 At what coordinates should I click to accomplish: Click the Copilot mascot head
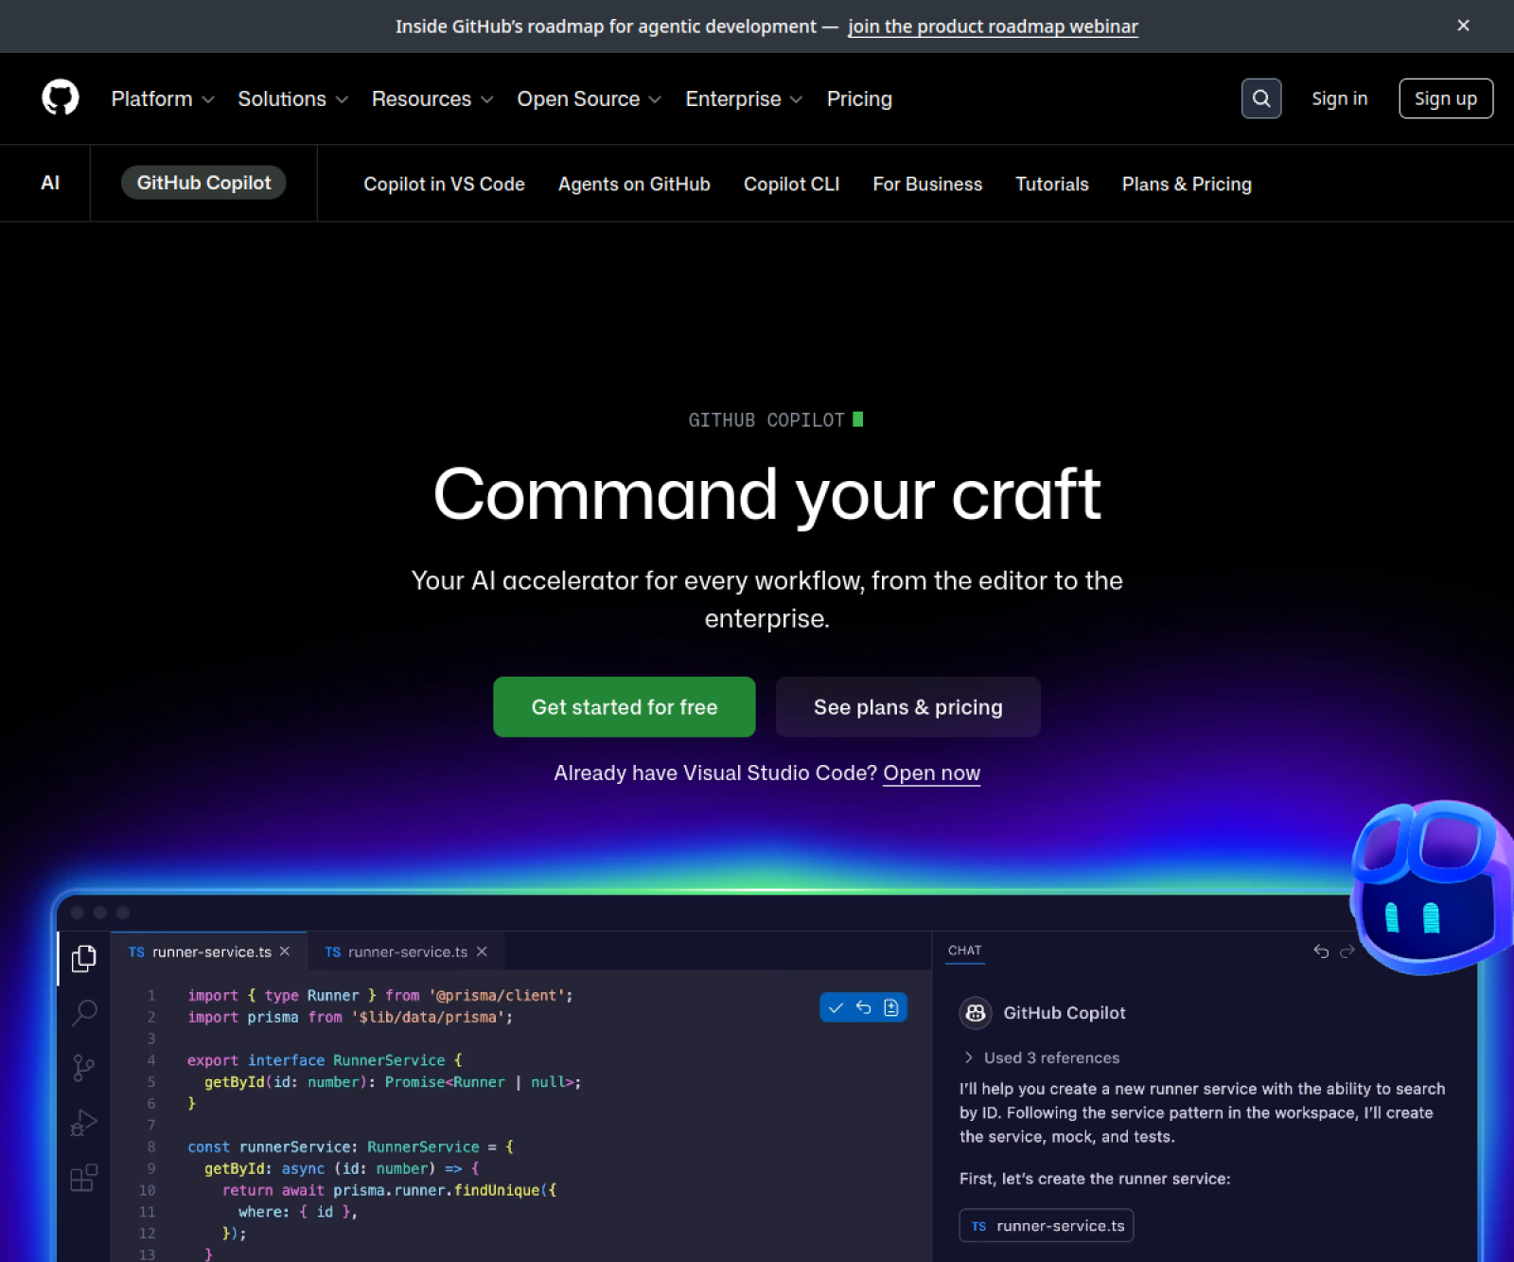pyautogui.click(x=1429, y=885)
